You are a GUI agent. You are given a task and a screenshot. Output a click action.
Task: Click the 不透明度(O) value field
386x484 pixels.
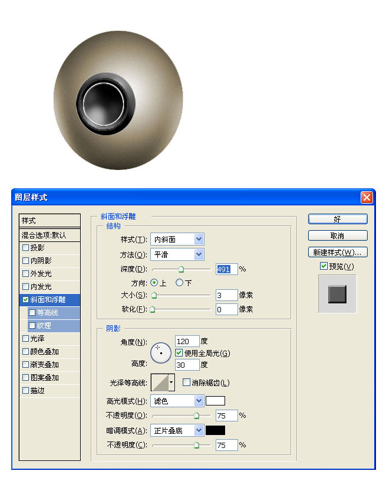227,416
